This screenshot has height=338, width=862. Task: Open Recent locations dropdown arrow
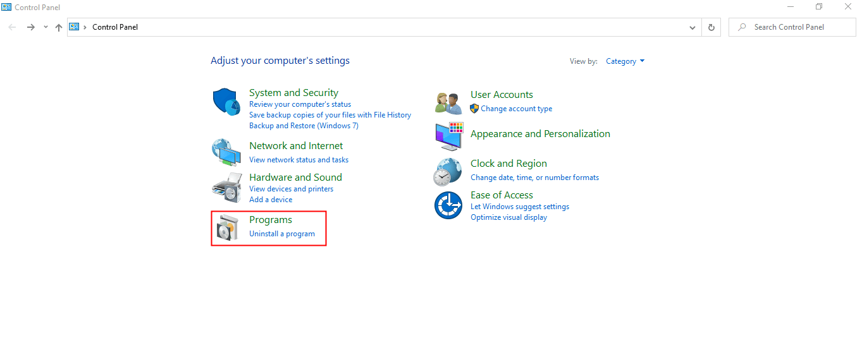46,27
